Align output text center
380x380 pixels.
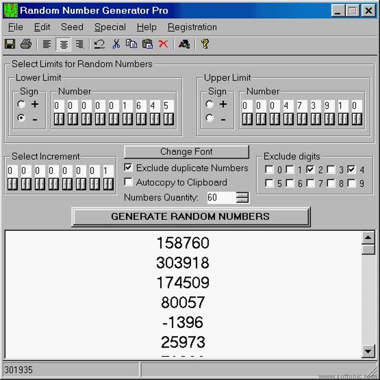point(63,44)
